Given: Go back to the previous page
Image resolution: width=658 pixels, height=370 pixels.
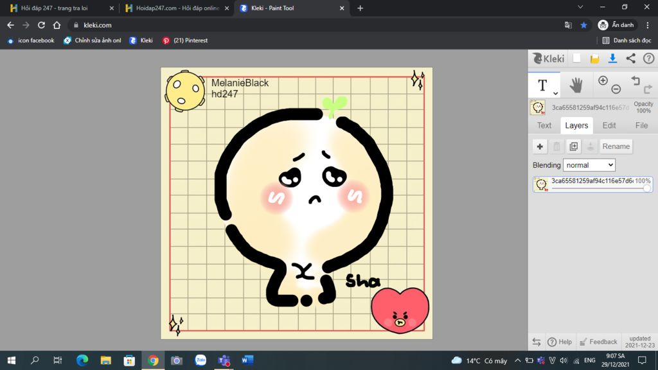Looking at the screenshot, I should point(10,25).
